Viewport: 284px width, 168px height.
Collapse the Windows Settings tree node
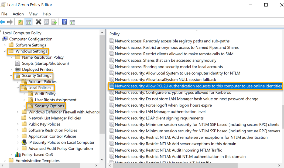point(5,51)
